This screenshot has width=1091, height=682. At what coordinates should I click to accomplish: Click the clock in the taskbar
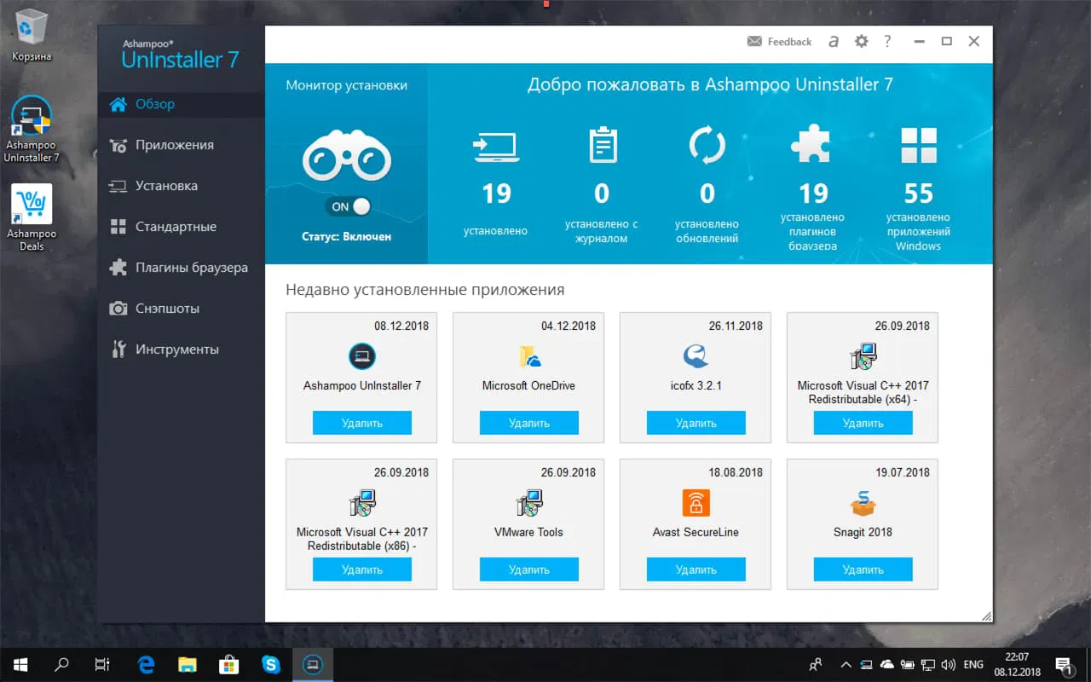[x=1015, y=664]
